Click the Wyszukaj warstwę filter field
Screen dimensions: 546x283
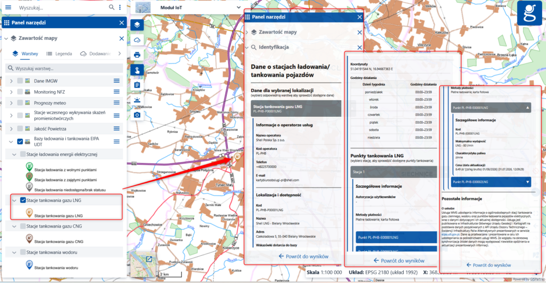(x=64, y=68)
